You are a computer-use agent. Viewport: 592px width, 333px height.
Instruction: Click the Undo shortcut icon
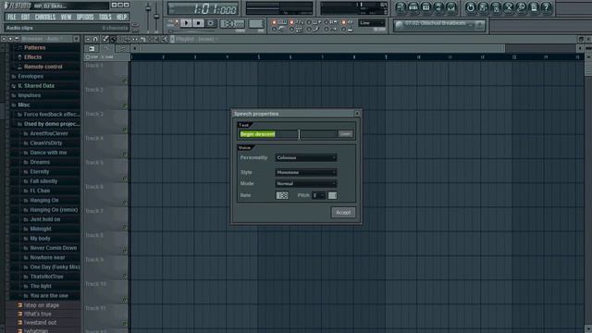[471, 7]
